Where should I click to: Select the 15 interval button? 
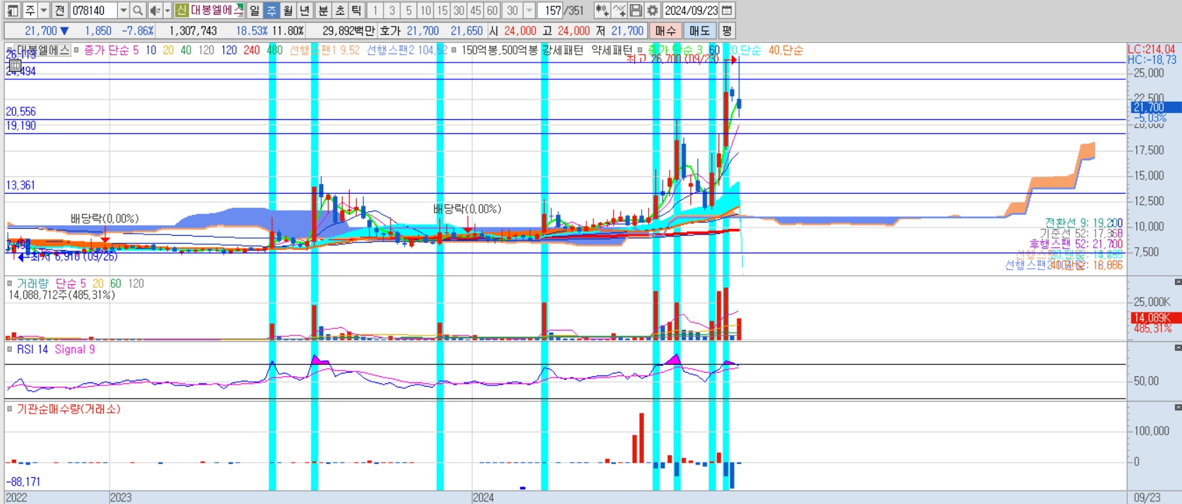pyautogui.click(x=442, y=11)
